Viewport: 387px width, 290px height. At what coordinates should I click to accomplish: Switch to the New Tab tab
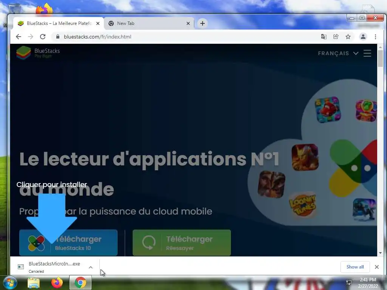click(x=149, y=23)
